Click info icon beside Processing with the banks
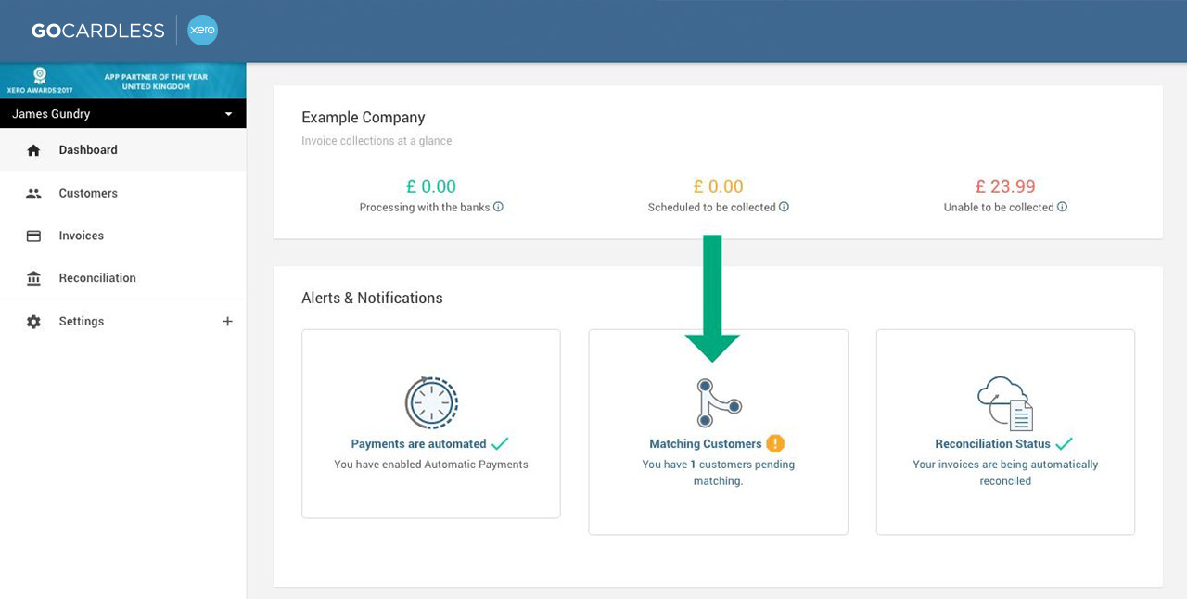This screenshot has width=1187, height=599. coord(498,207)
